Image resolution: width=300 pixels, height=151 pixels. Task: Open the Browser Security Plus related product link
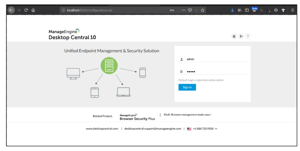[137, 117]
